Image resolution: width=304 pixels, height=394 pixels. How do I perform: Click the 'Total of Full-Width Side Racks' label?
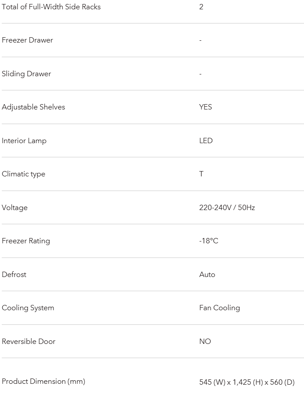point(51,7)
